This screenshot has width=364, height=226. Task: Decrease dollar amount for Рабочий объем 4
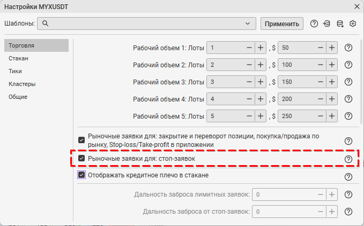(x=321, y=99)
